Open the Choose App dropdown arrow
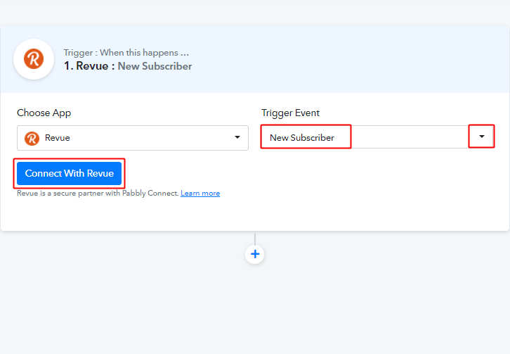This screenshot has height=354, width=510. (x=237, y=137)
